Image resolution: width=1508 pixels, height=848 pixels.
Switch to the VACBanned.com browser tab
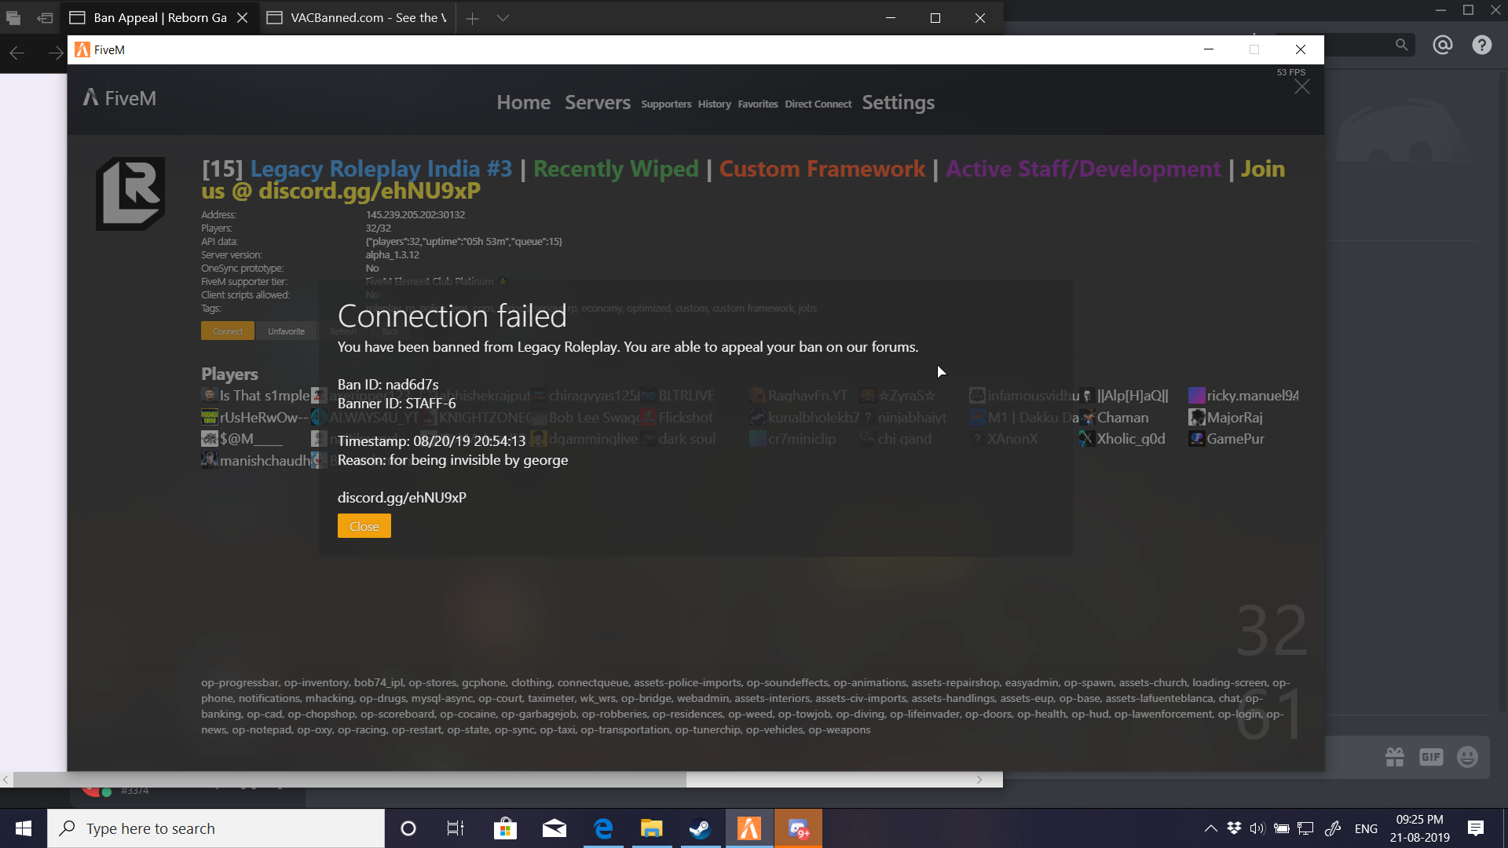click(357, 17)
